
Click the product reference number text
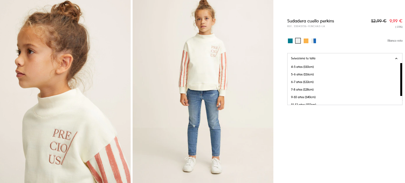pyautogui.click(x=306, y=26)
